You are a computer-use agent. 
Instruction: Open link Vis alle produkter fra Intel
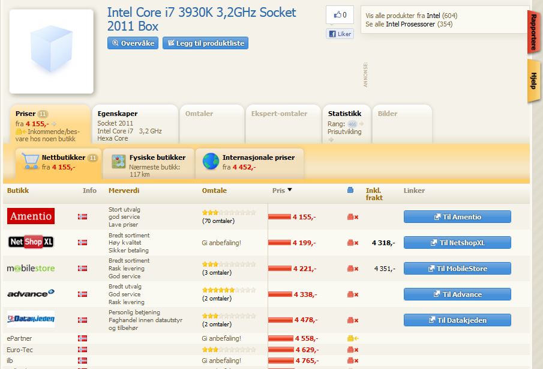(412, 16)
